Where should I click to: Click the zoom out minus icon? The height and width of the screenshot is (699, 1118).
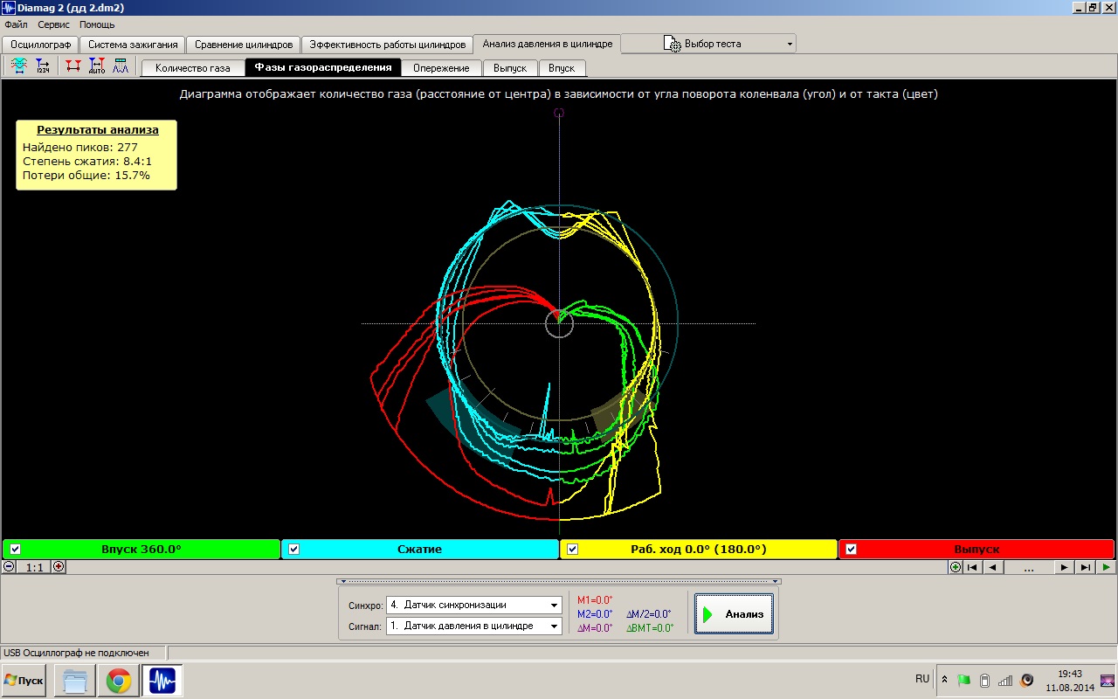click(x=9, y=566)
